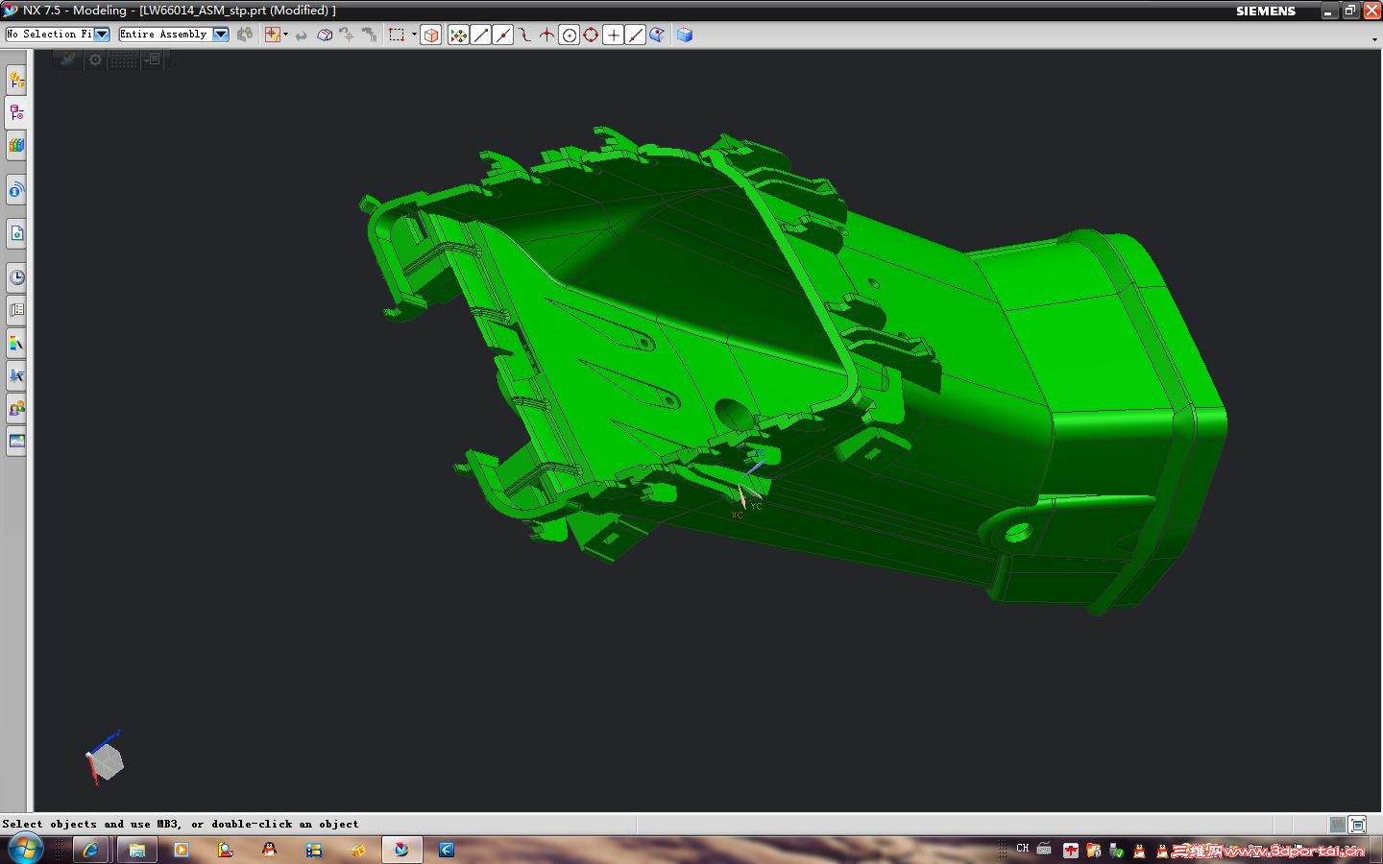
Task: Click the gear settings icon on floating toolbar
Action: [x=95, y=60]
